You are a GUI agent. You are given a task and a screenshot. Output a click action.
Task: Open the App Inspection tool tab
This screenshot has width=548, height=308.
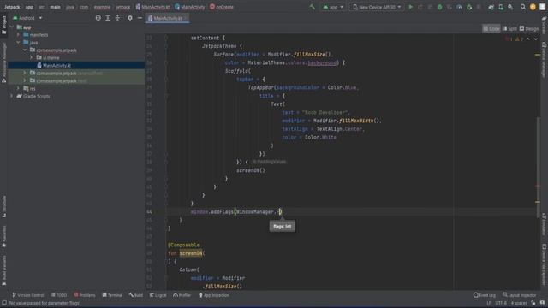coord(213,295)
